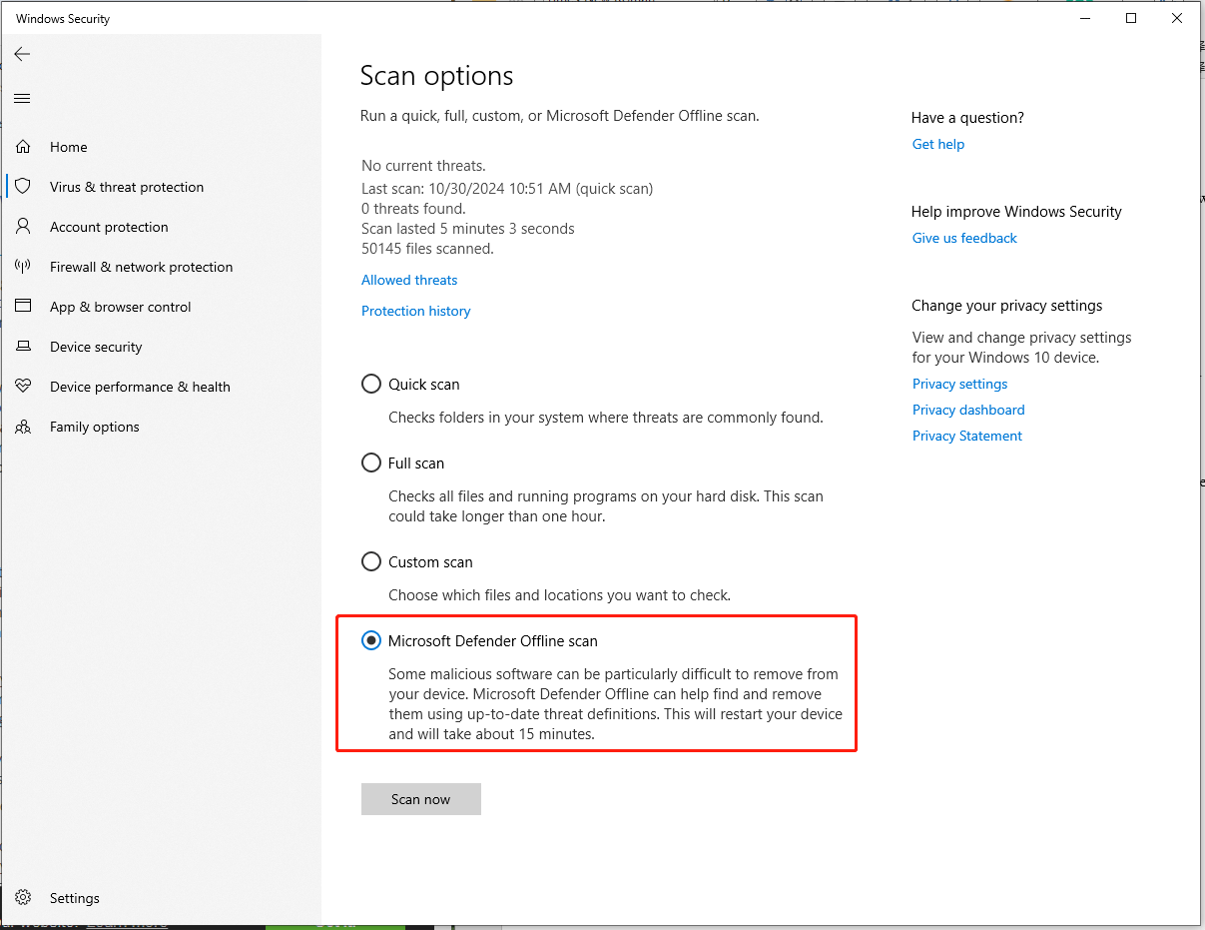
Task: Open the hamburger navigation menu
Action: [x=22, y=98]
